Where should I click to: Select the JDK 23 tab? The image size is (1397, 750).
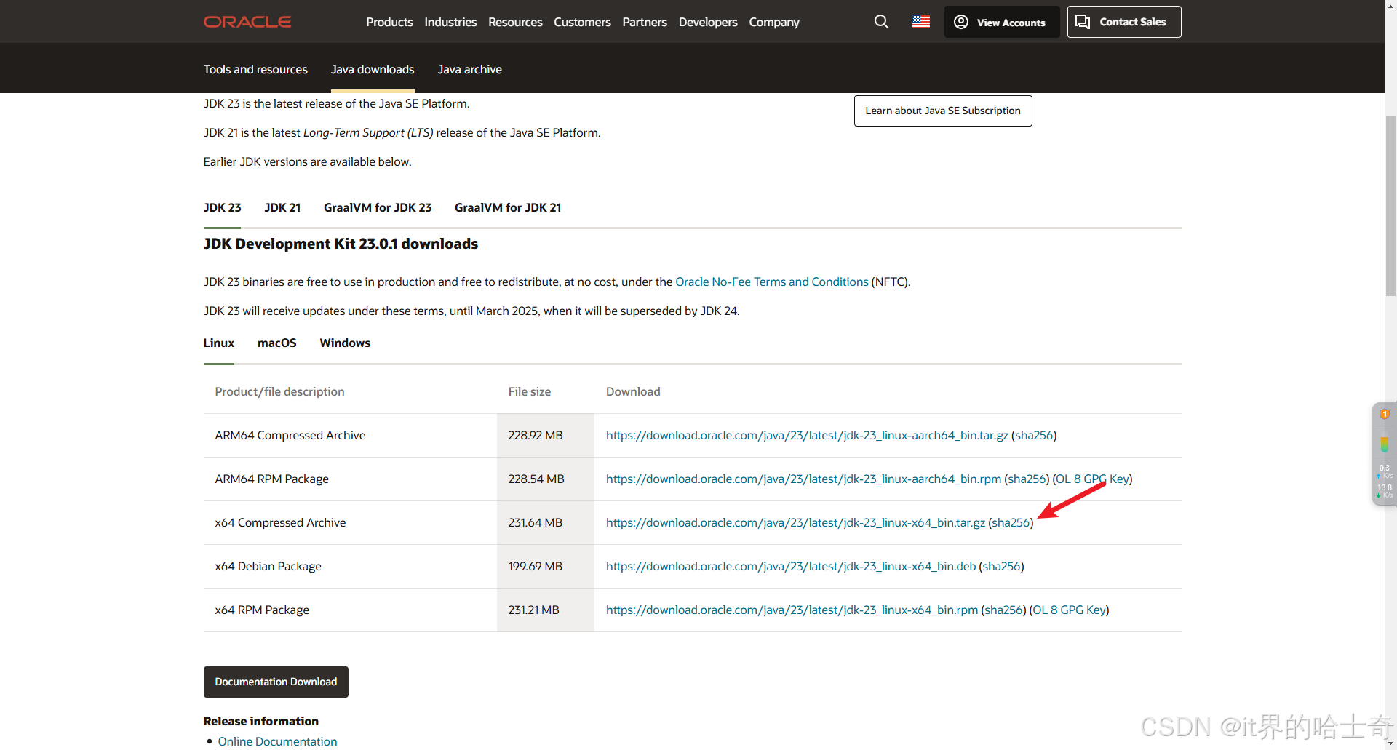222,207
